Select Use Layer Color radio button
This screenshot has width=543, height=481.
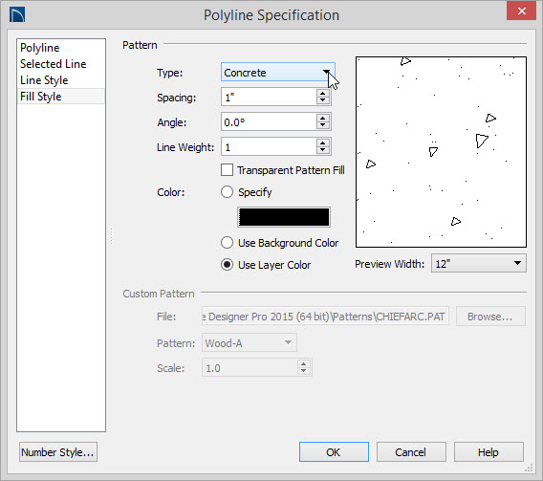[227, 265]
